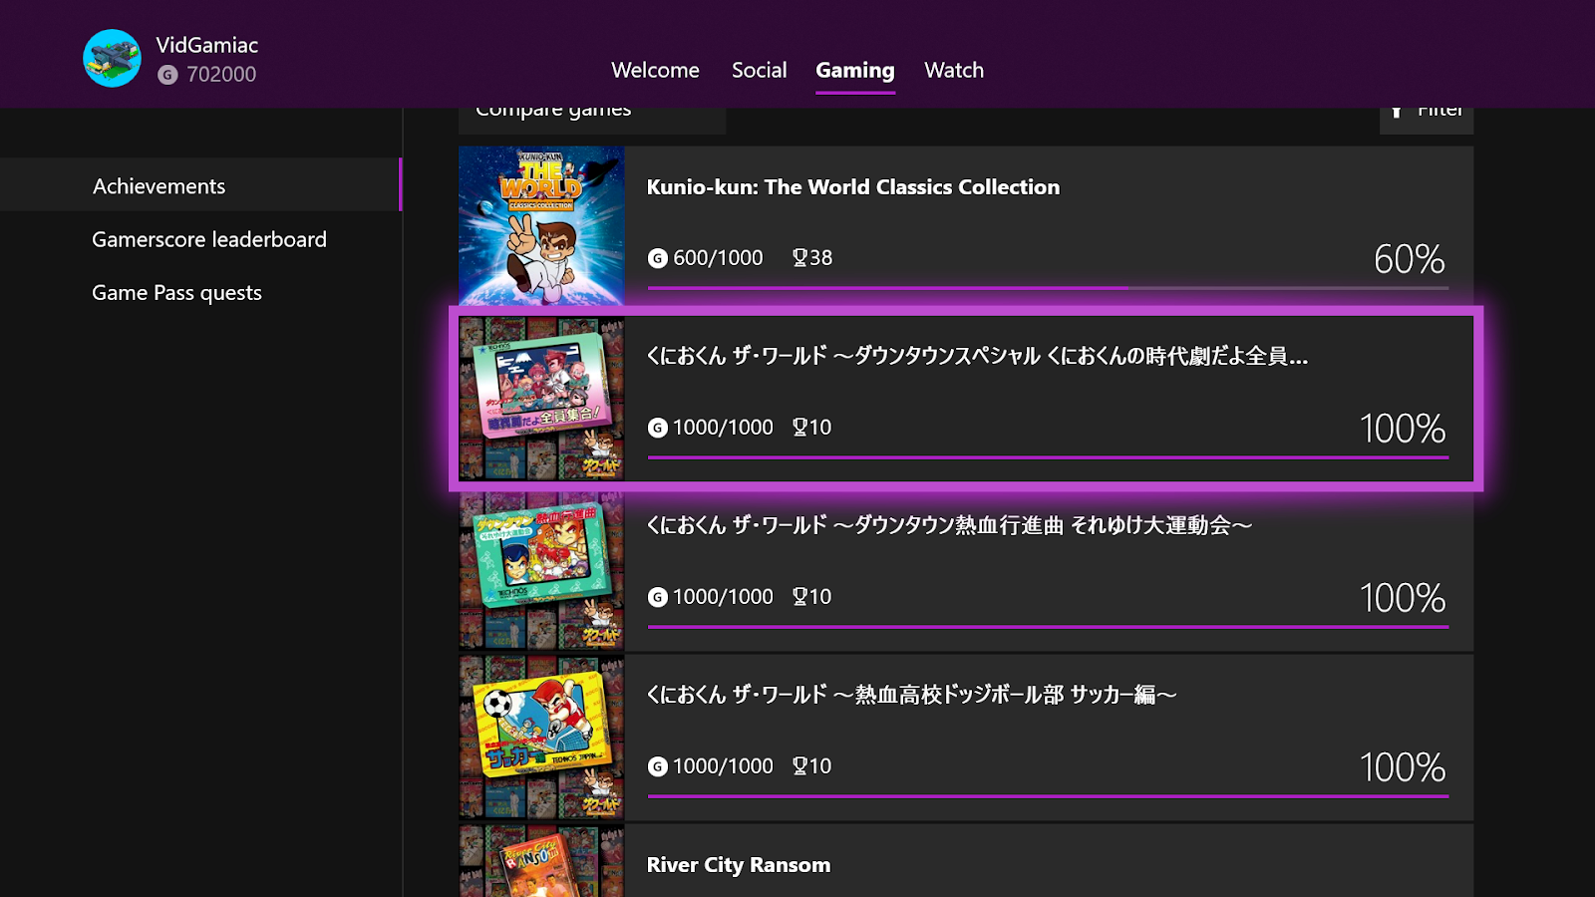The width and height of the screenshot is (1595, 897).
Task: Click the gamerscore G icon in the ダウンタウンスペシャル row
Action: (658, 428)
